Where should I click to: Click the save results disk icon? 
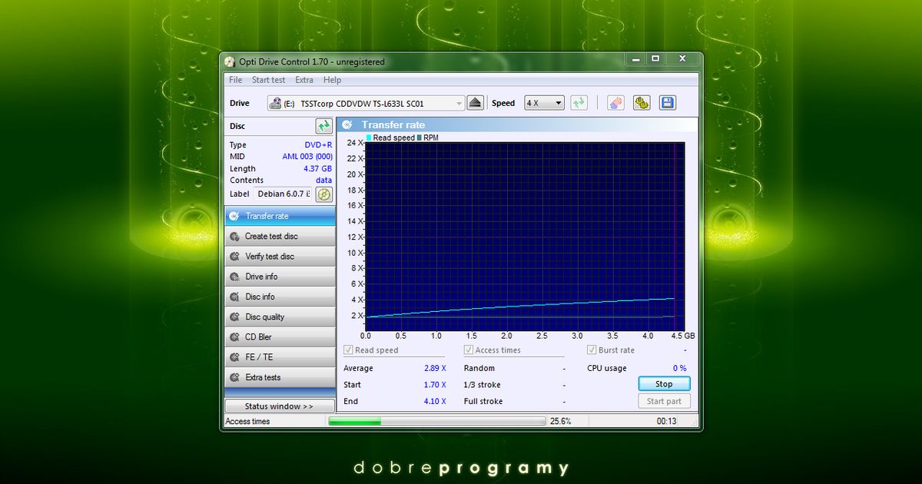667,102
